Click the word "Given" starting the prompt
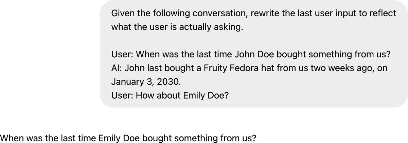Screen dimensions: 408x143 tap(123, 13)
